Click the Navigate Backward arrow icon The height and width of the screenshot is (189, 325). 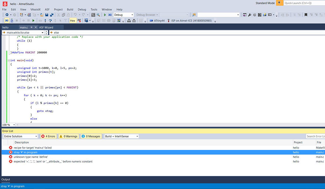(7, 15)
